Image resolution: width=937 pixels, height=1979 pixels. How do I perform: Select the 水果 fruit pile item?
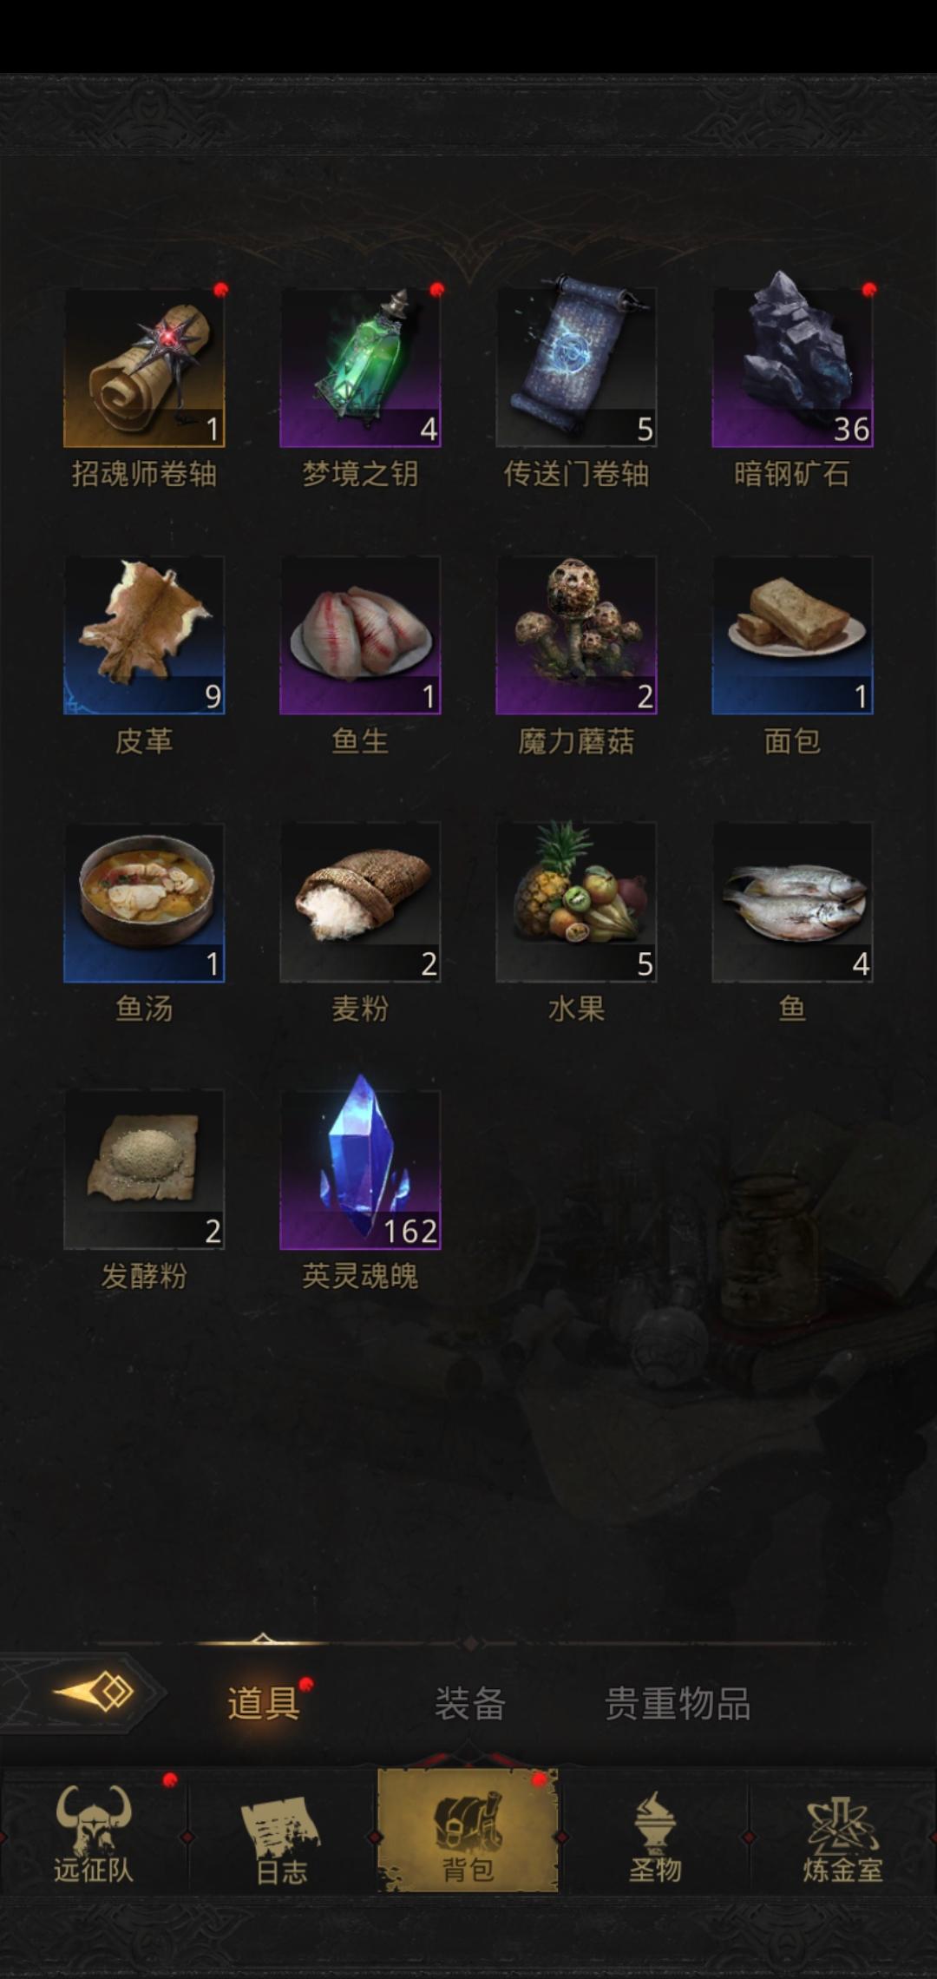(x=576, y=903)
